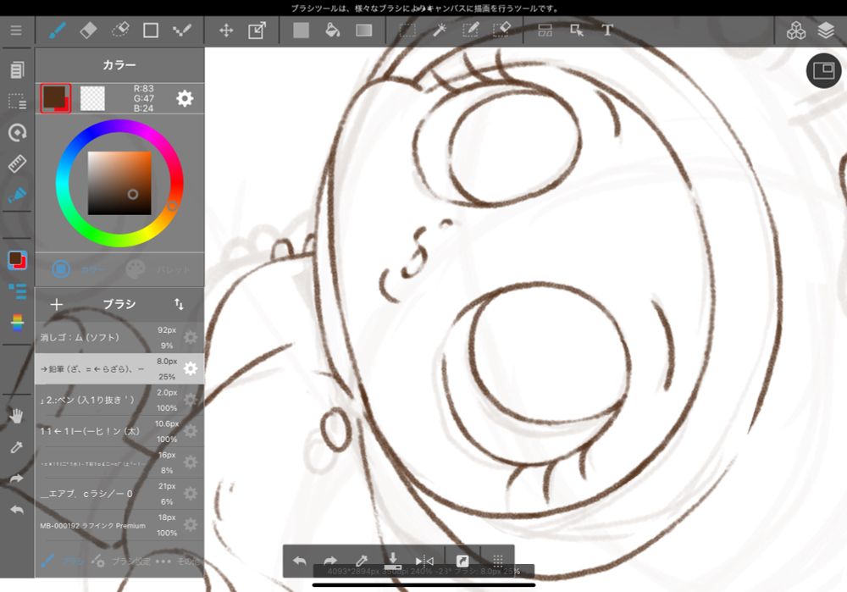This screenshot has width=847, height=592.
Task: Toggle the color panel from left sidebar
Action: point(17,260)
